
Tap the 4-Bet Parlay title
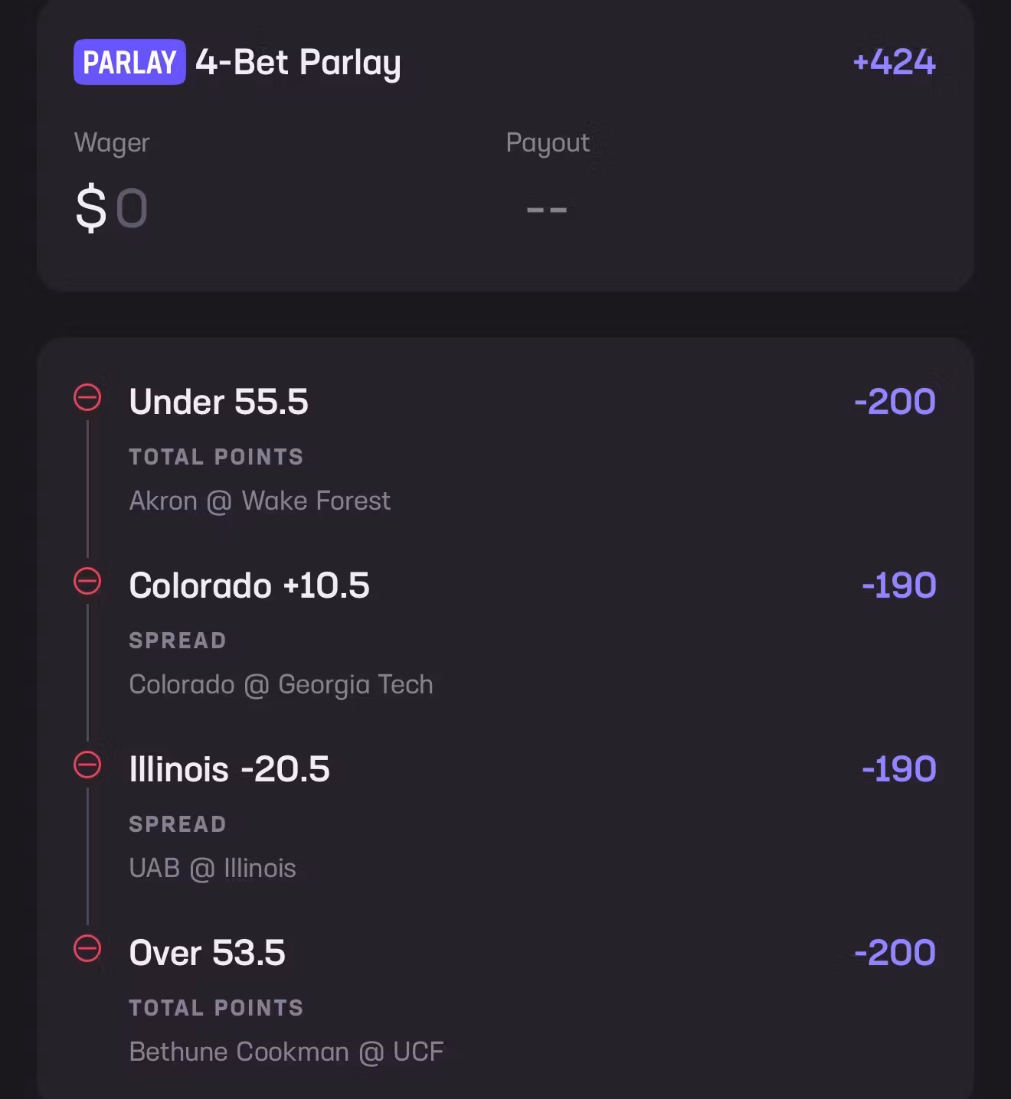(x=298, y=63)
